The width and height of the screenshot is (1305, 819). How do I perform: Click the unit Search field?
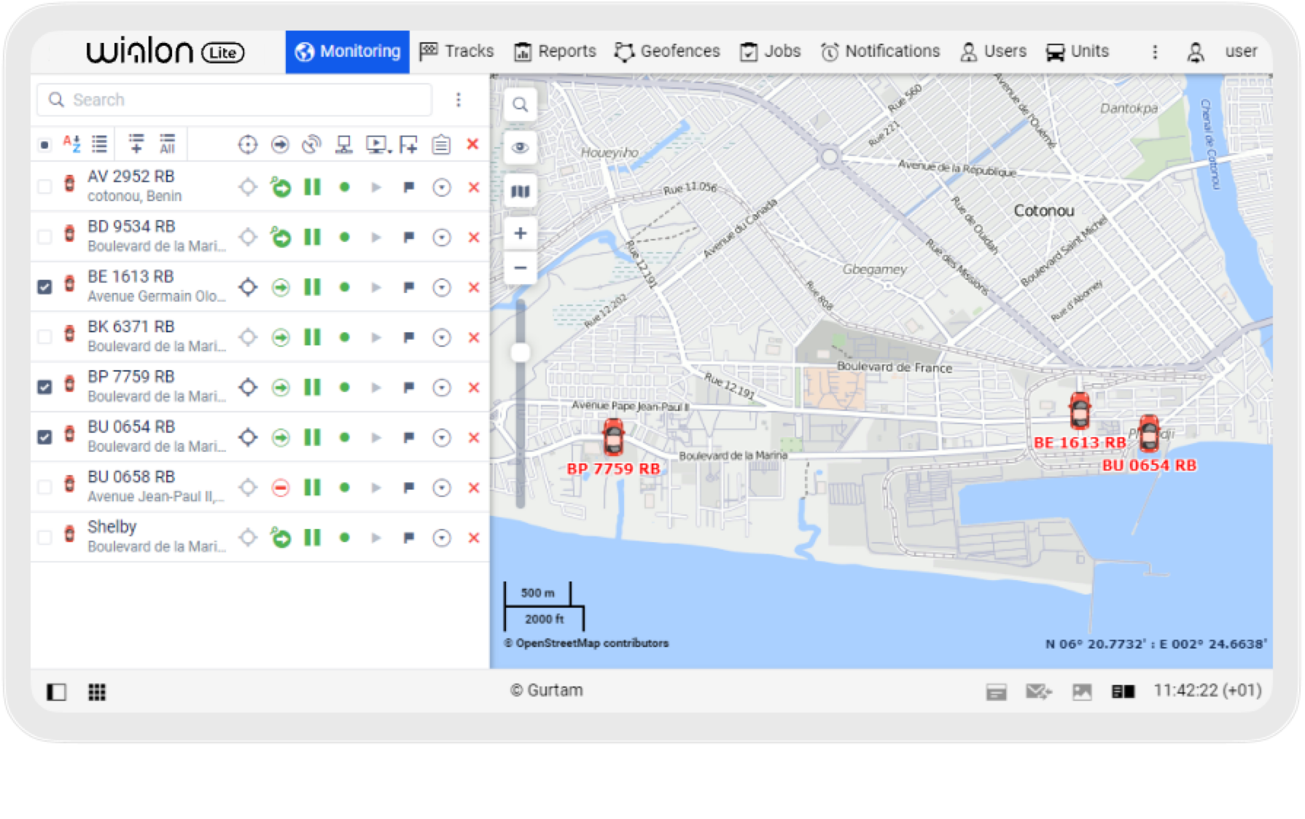234,100
